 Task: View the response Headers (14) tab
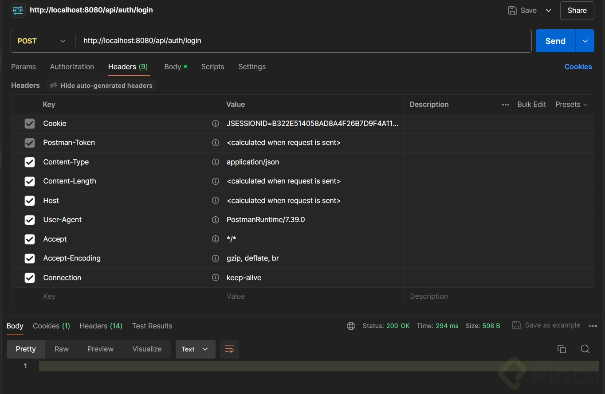pos(101,326)
